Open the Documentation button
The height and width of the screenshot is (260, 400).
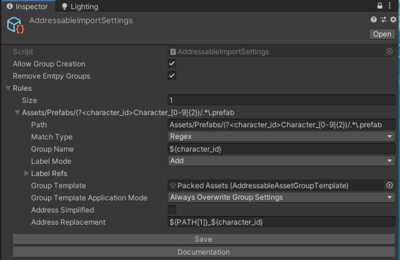(x=203, y=252)
